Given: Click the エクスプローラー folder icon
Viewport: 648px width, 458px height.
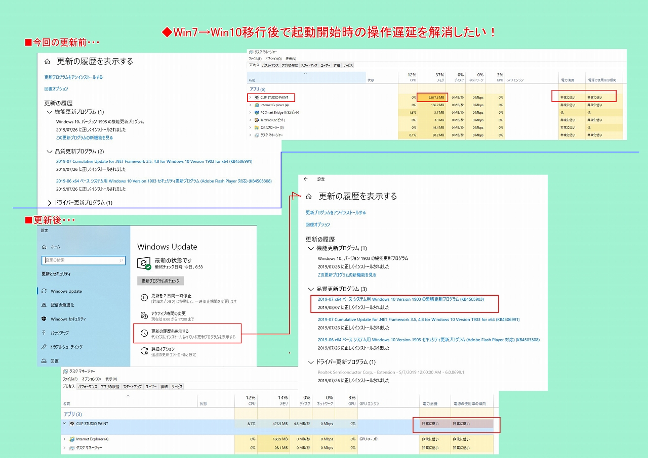Looking at the screenshot, I should [x=257, y=127].
